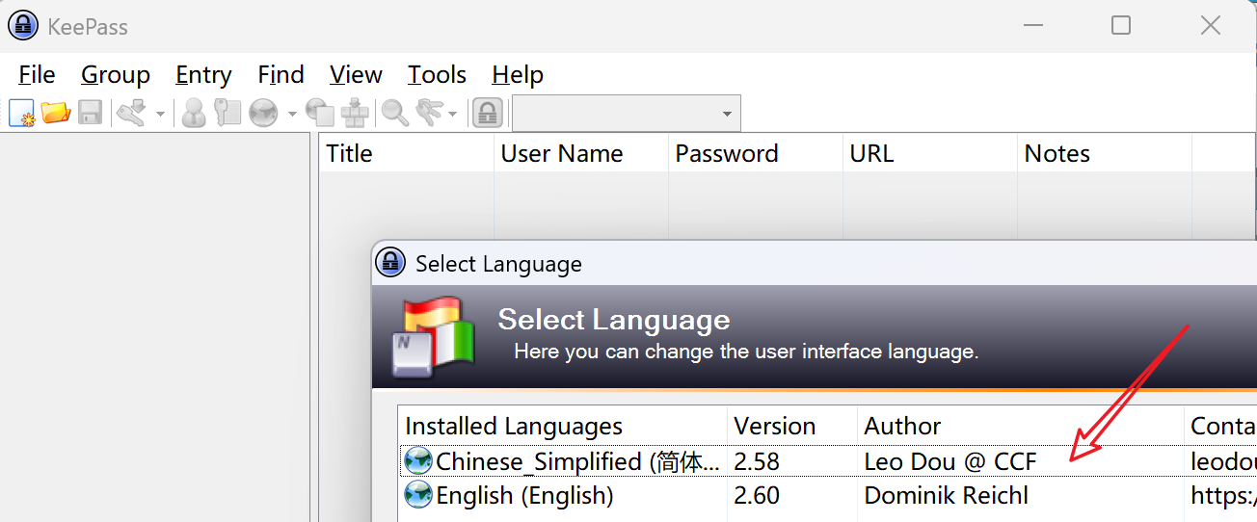Click author Leo Dou @ CCF
The width and height of the screenshot is (1257, 522).
pos(950,461)
